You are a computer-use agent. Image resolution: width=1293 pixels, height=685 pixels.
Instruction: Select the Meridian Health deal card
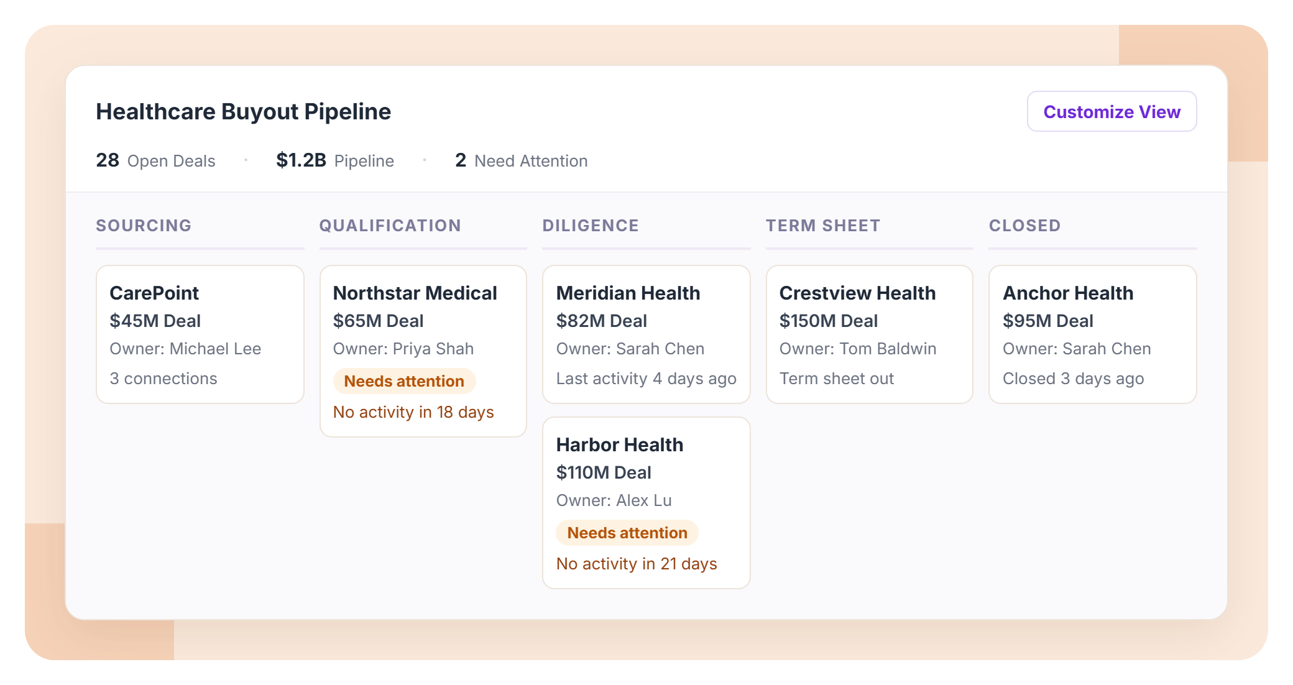[646, 334]
